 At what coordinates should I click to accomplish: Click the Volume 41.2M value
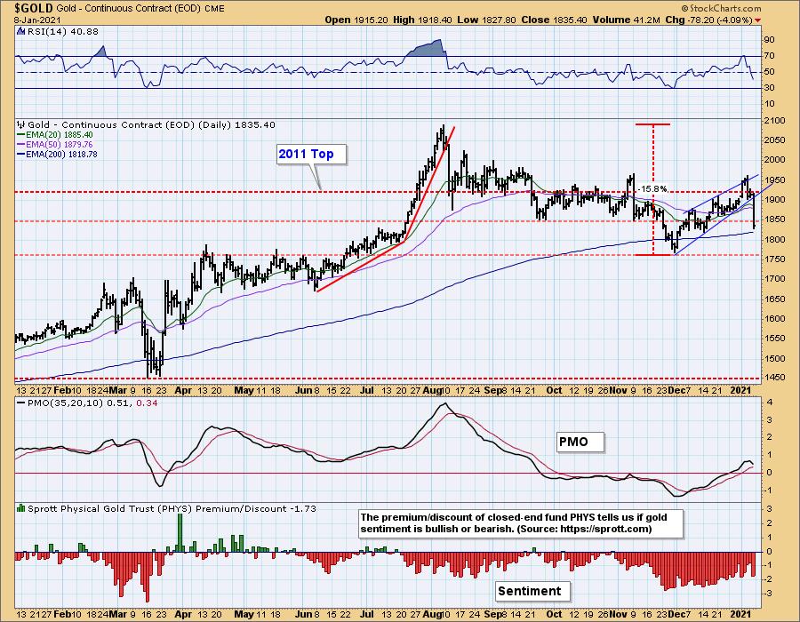pyautogui.click(x=627, y=20)
